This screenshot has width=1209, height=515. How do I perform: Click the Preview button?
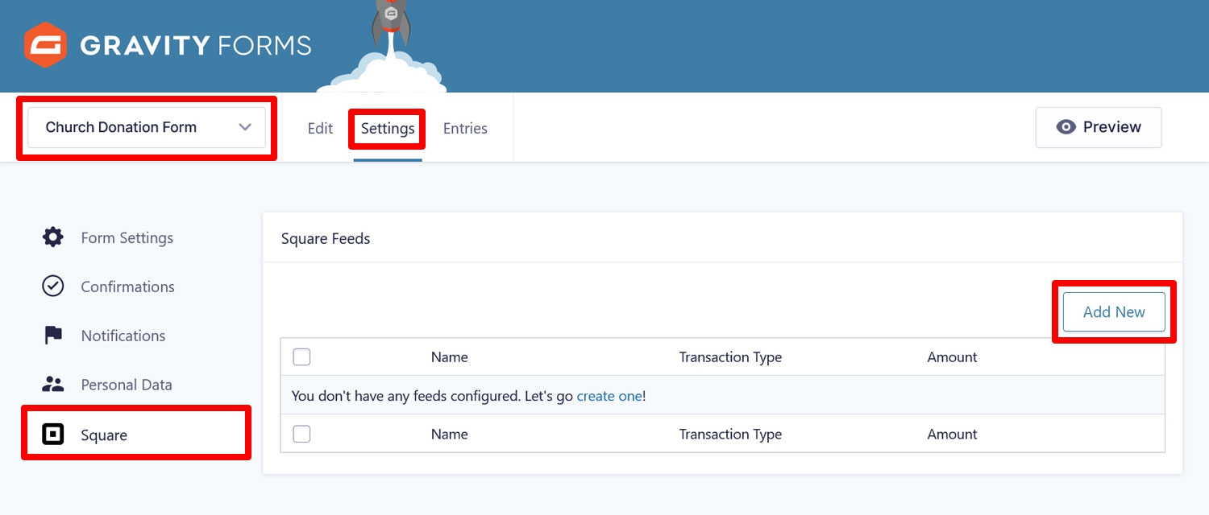pos(1099,127)
